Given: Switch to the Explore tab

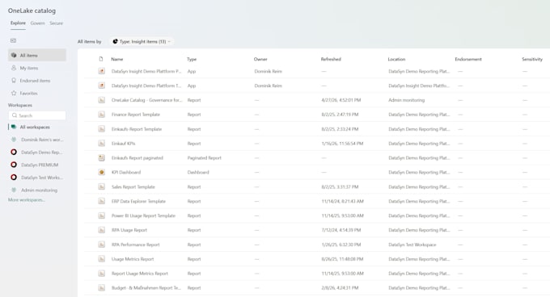Looking at the screenshot, I should 18,23.
